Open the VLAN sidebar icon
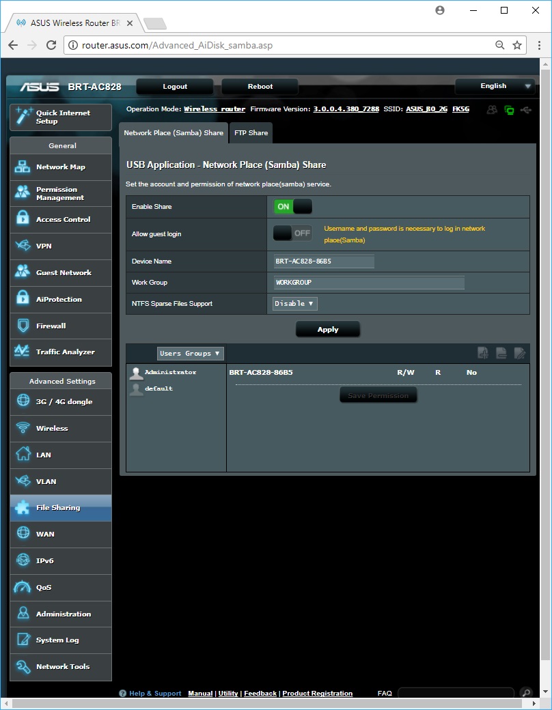Screen dimensions: 552x710 [23, 481]
